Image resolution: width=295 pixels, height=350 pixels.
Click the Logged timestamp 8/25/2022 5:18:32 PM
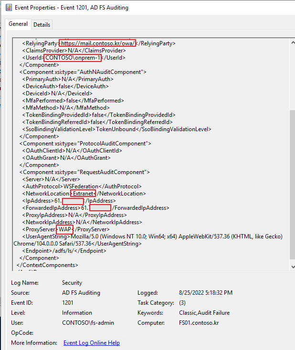point(206,293)
